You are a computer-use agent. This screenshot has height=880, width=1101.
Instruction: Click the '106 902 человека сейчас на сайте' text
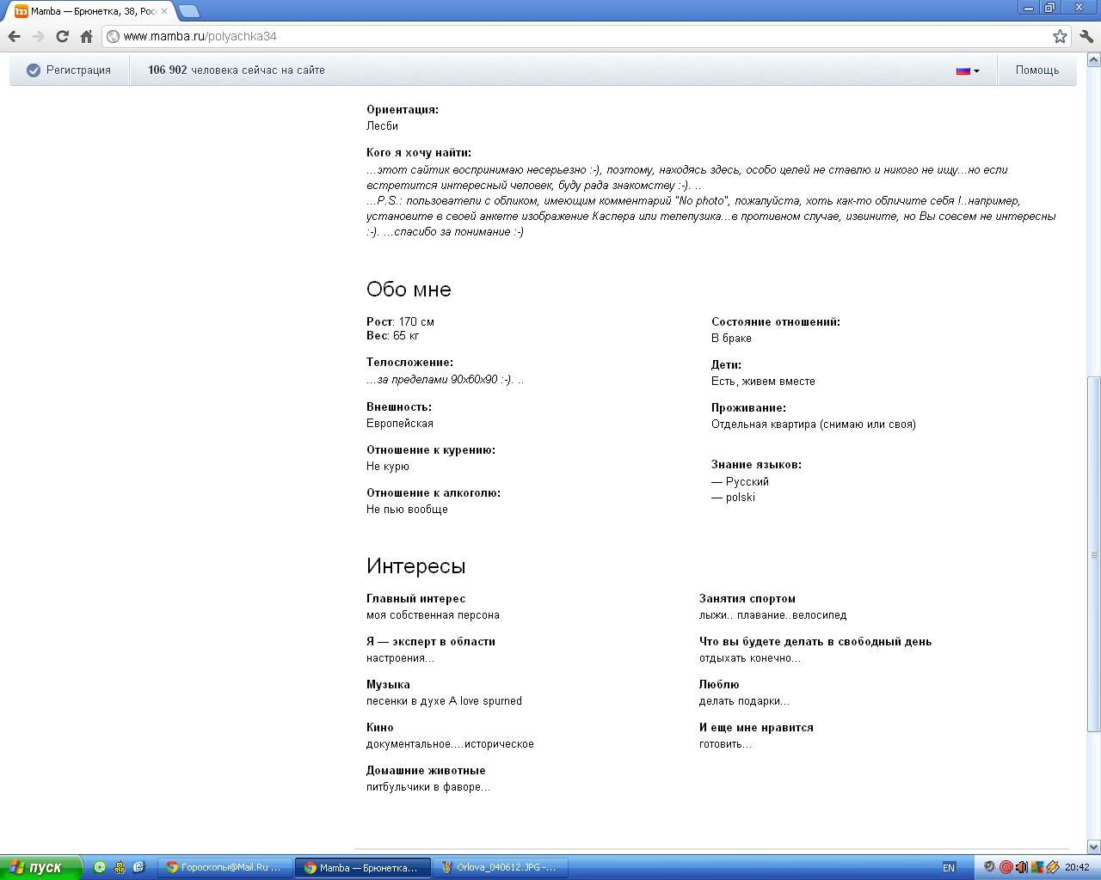click(x=237, y=70)
